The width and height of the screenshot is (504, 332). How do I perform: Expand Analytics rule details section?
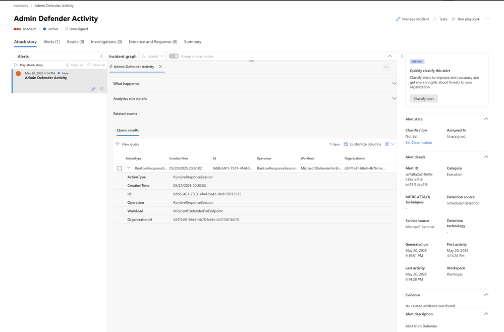(x=394, y=99)
